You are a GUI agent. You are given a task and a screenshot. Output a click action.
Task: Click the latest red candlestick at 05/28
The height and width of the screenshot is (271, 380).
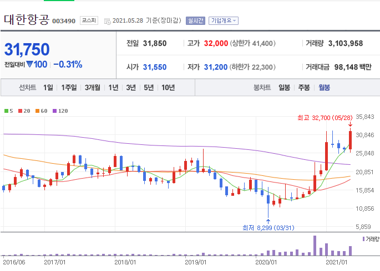coord(350,140)
